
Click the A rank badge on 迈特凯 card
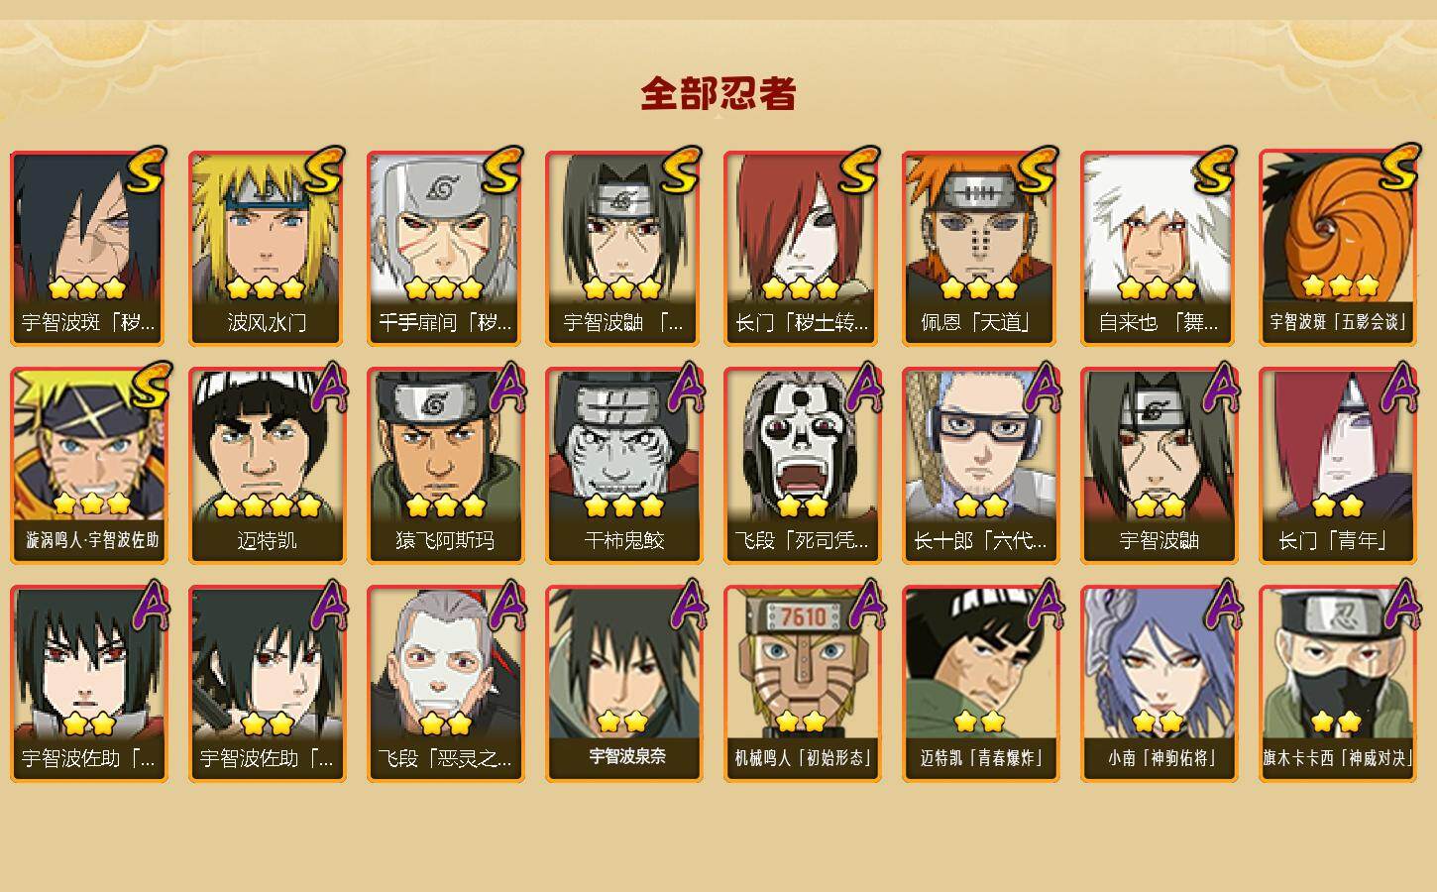pyautogui.click(x=328, y=389)
